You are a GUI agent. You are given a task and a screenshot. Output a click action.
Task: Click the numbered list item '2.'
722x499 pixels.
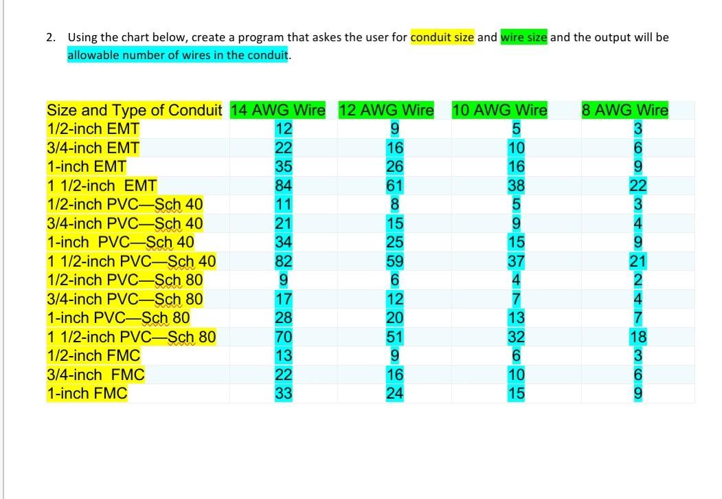(49, 38)
